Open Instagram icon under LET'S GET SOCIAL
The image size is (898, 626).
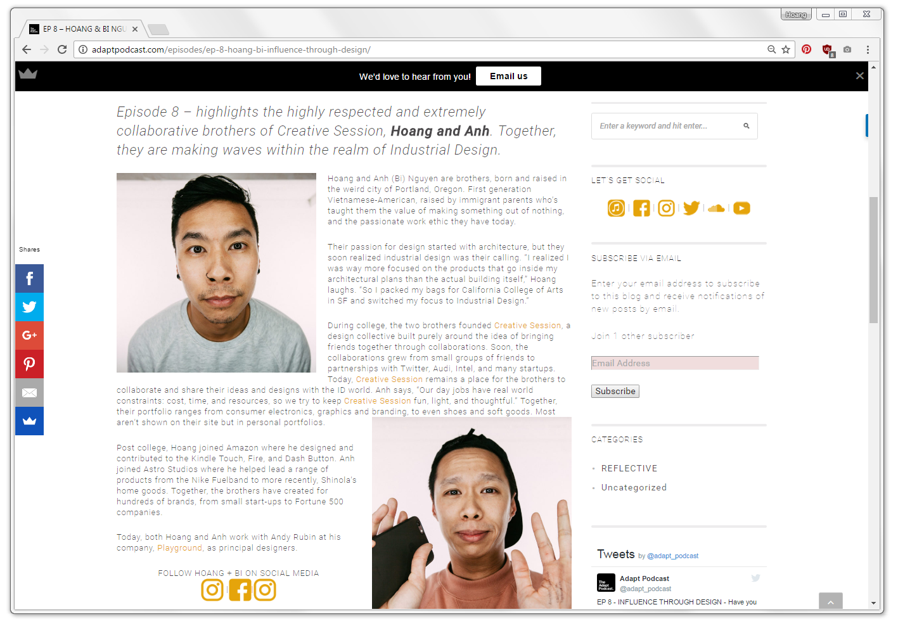coord(666,208)
